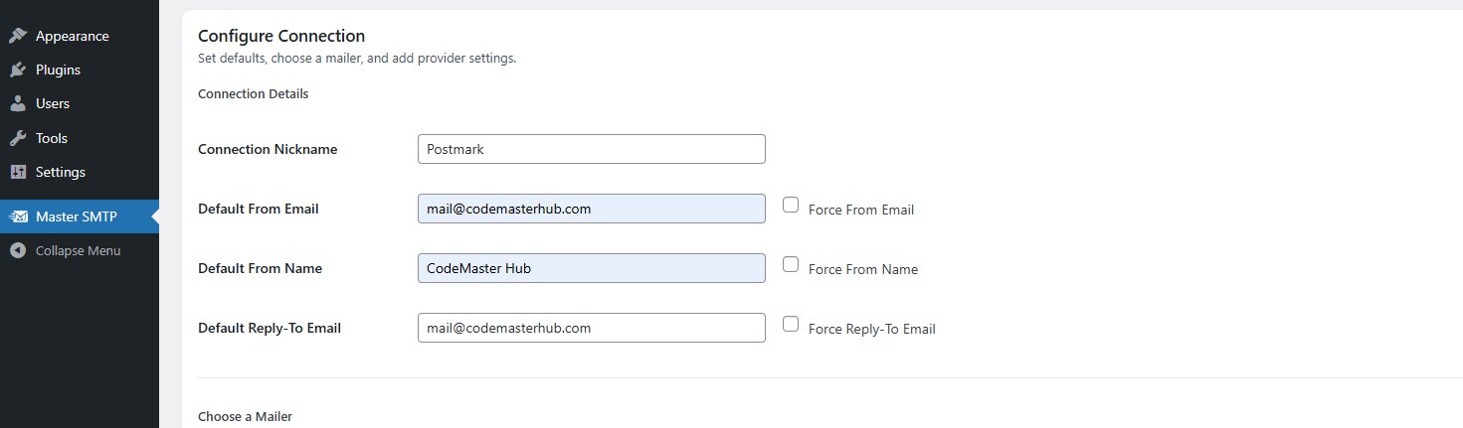
Task: Go to the Tools menu text label
Action: 52,138
